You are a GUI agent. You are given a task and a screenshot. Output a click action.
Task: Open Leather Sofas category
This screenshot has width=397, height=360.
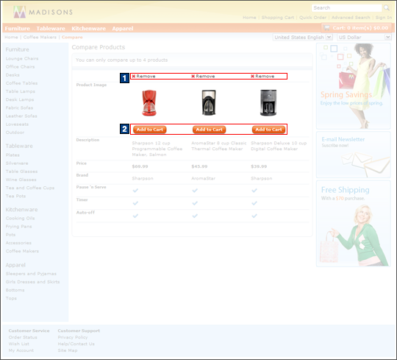(21, 116)
